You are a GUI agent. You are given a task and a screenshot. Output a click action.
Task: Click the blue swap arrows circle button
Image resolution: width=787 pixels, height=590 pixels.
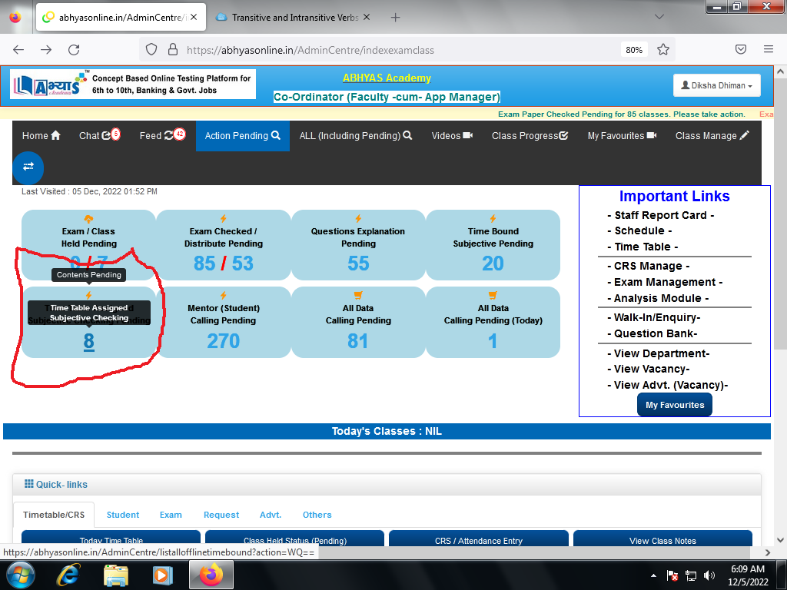(28, 167)
